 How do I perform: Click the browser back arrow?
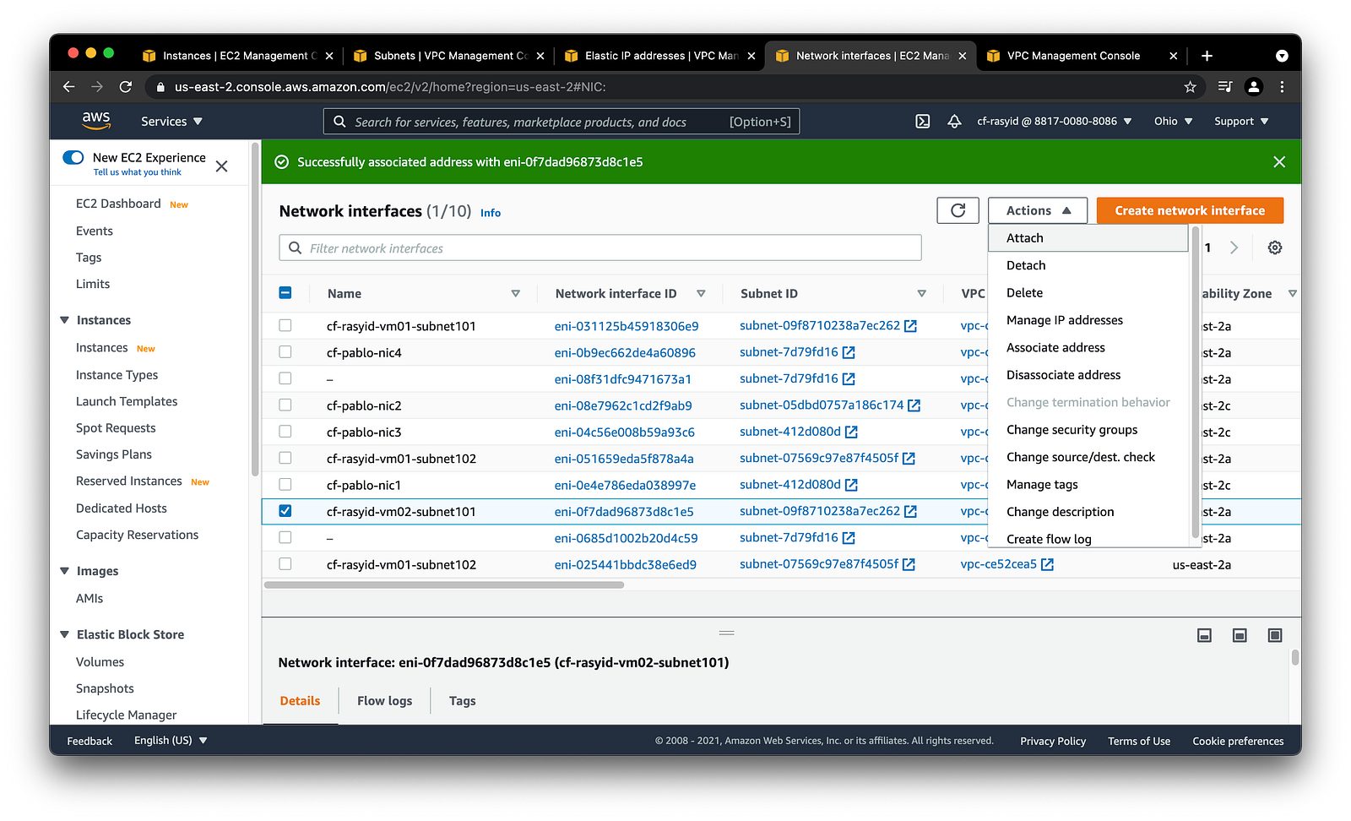pos(69,86)
